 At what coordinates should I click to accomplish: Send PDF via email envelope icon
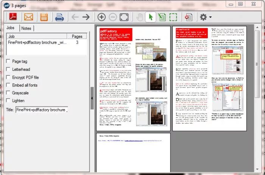point(28,17)
